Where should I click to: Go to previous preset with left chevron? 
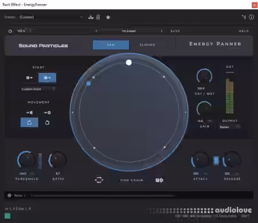tap(96, 31)
